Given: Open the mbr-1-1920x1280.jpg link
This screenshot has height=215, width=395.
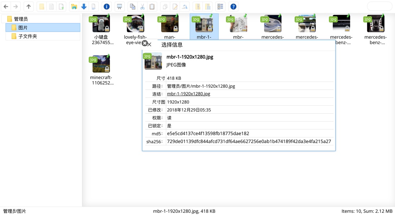Looking at the screenshot, I should 188,94.
